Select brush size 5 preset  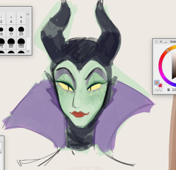[21, 19]
